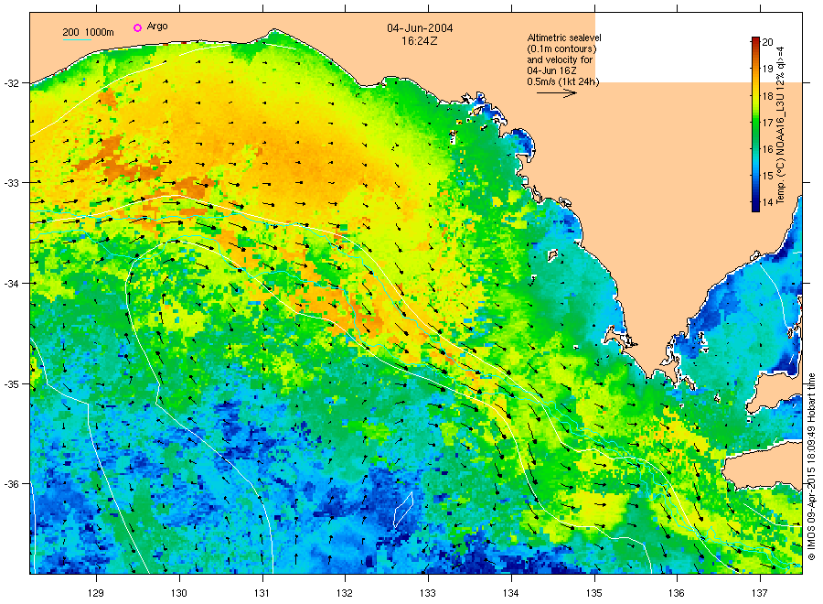
Task: Click the 14 value on the color scale
Action: click(x=767, y=203)
